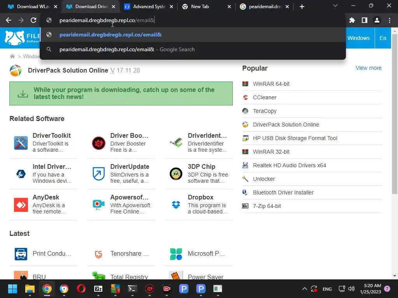This screenshot has width=398, height=298.
Task: Click the ENG language indicator
Action: tap(327, 289)
